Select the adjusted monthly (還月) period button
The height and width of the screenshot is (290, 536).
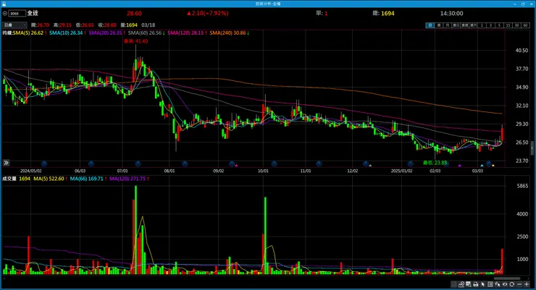click(474, 25)
